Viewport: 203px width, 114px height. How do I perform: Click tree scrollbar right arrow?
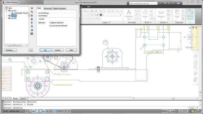tap(27, 45)
